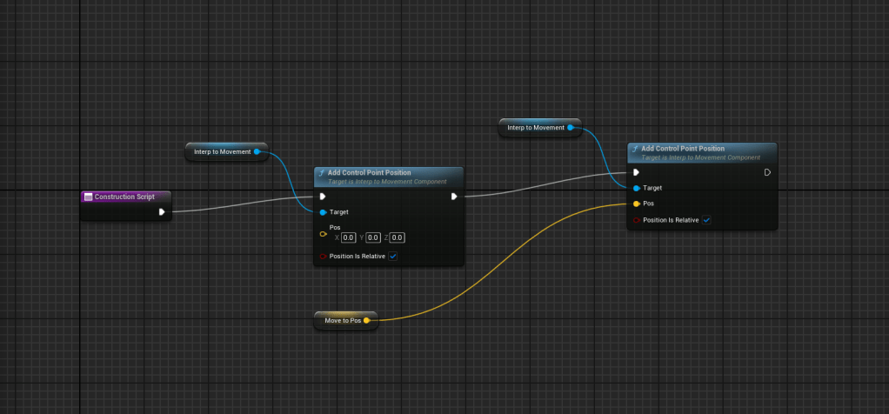Click unconnected exec output pin of last Add Control Point node
Viewport: 889px width, 414px height.
pyautogui.click(x=766, y=172)
